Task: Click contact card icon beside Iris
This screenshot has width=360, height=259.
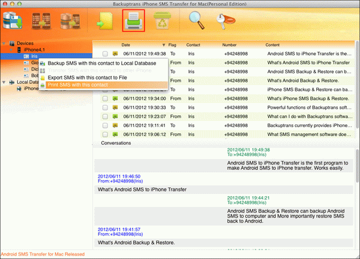Action: [26, 56]
